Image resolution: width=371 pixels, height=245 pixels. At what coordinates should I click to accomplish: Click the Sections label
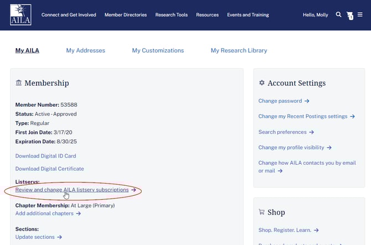(27, 229)
